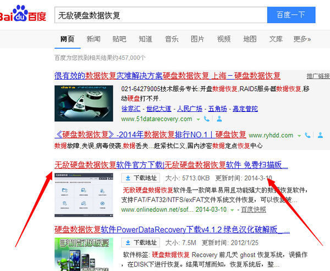This screenshot has width=330, height=271.
Task: Click the phone icon next to www.51datarecovery.com
Action: [x=207, y=119]
